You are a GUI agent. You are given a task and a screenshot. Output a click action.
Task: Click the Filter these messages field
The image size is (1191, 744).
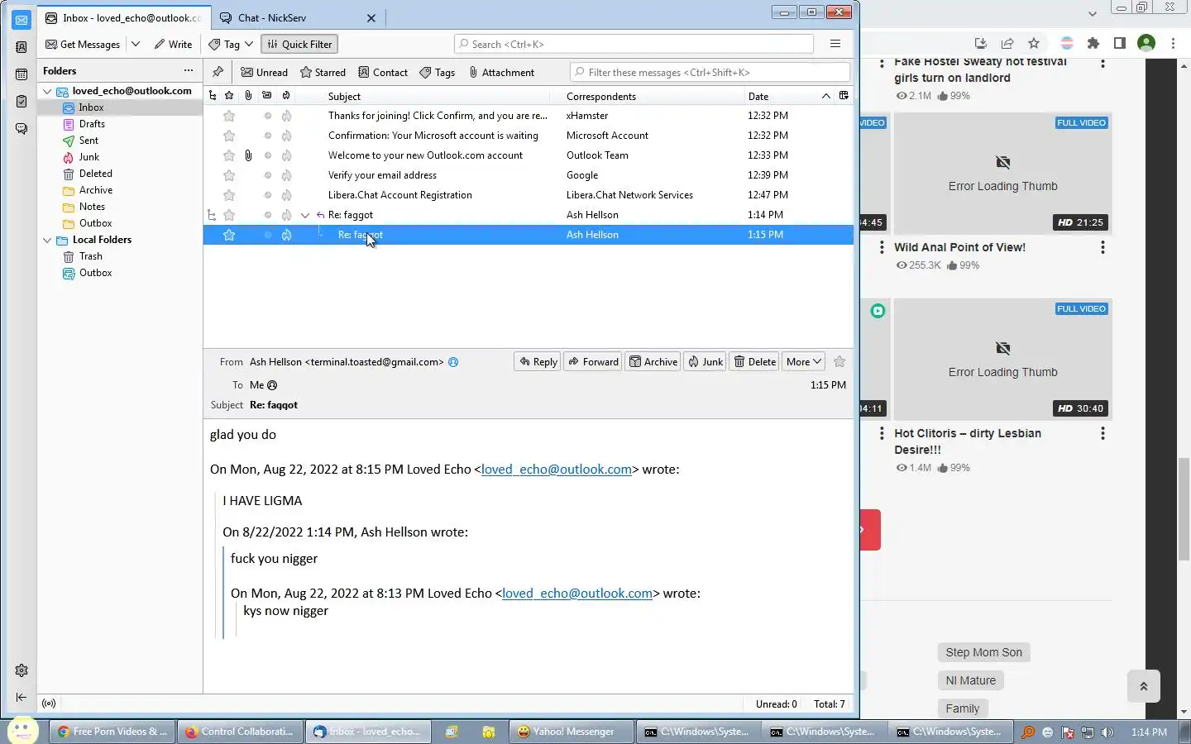[x=710, y=73]
